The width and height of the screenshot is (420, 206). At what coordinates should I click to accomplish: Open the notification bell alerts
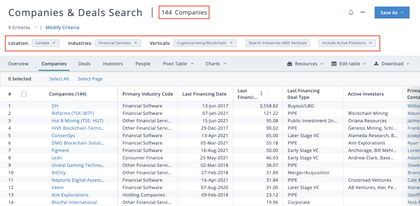pos(351,13)
